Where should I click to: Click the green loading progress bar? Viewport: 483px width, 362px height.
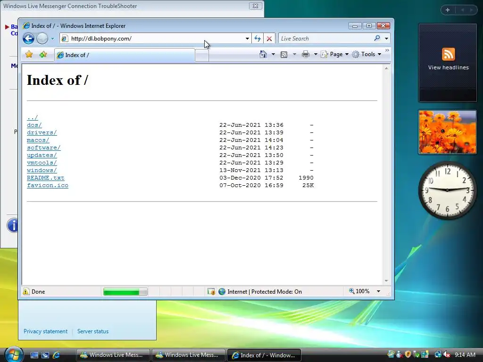(x=125, y=292)
